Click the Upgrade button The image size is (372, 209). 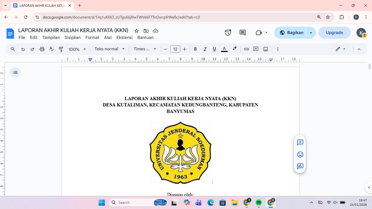(334, 33)
